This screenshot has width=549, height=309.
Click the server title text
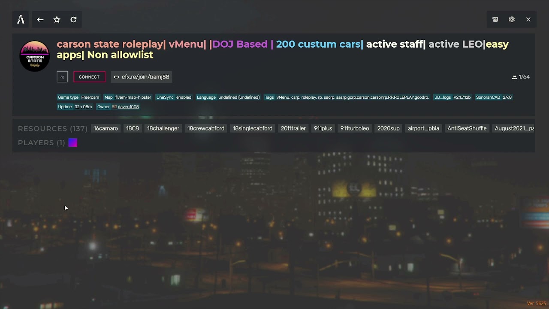[283, 49]
